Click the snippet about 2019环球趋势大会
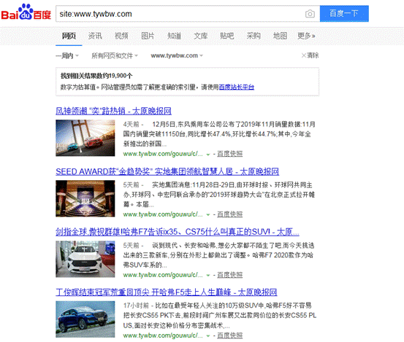This screenshot has width=404, height=342. pyautogui.click(x=219, y=195)
